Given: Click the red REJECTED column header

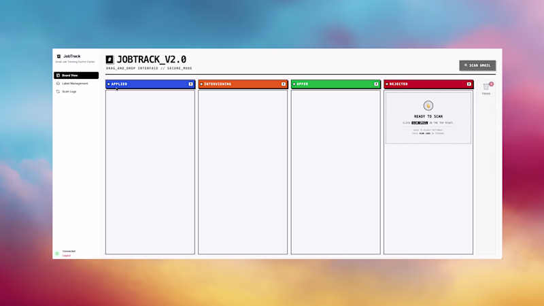Looking at the screenshot, I should (428, 84).
